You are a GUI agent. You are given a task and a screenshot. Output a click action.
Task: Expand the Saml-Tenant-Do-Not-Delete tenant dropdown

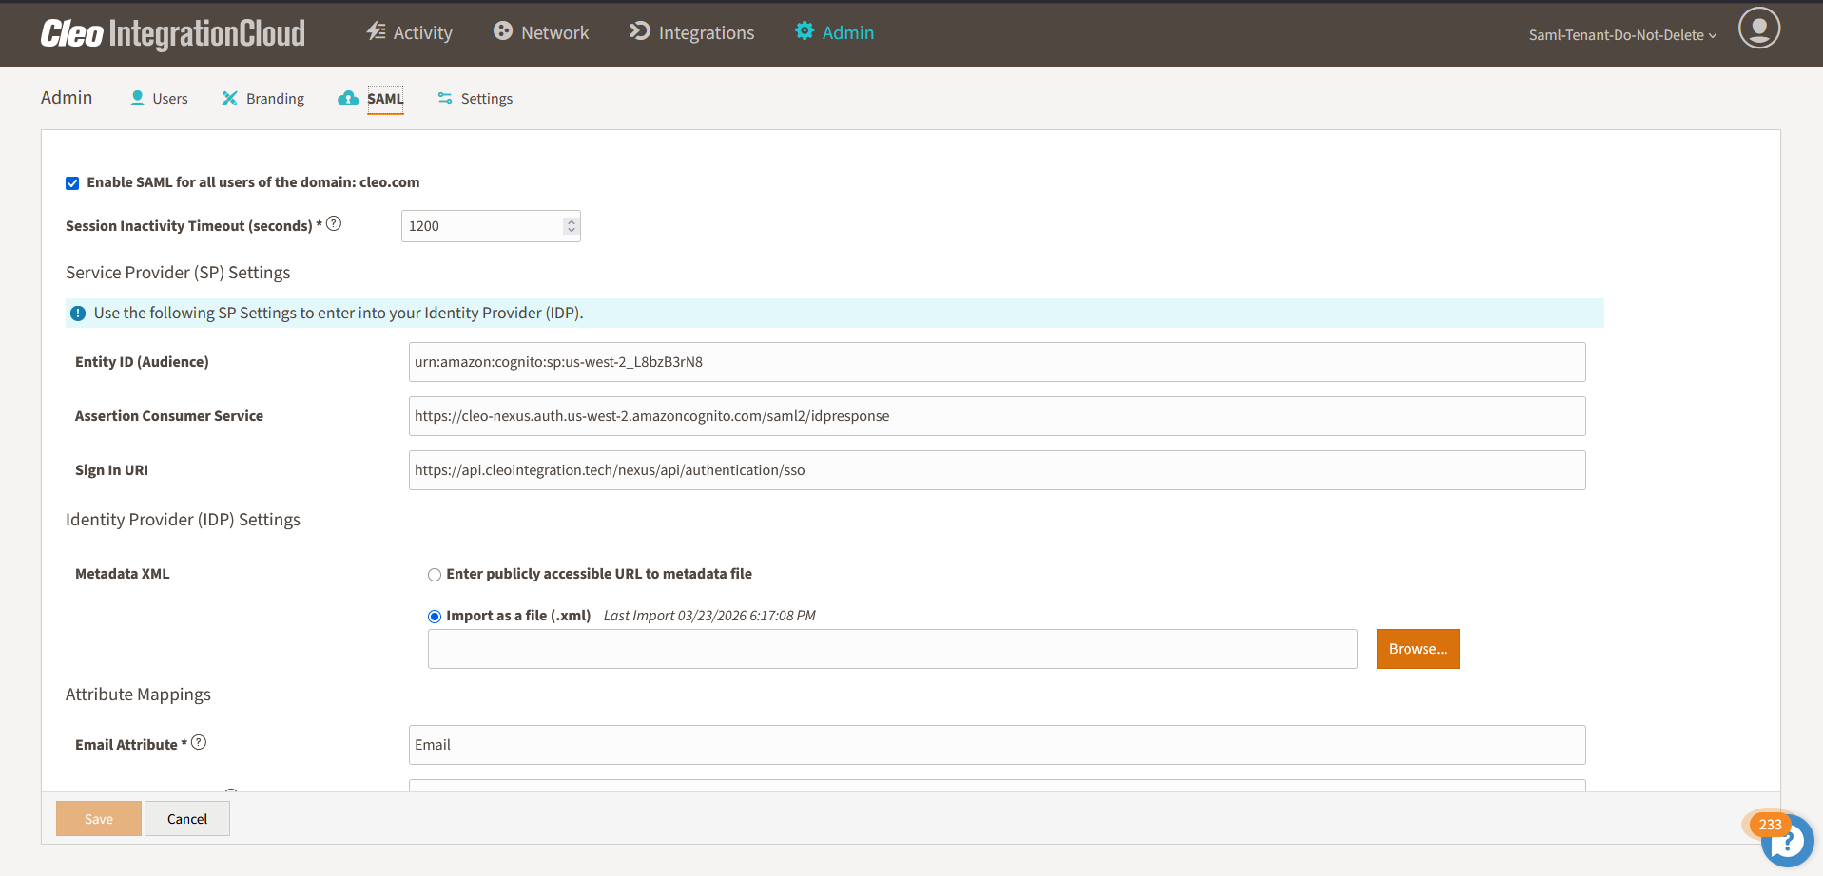(1622, 35)
